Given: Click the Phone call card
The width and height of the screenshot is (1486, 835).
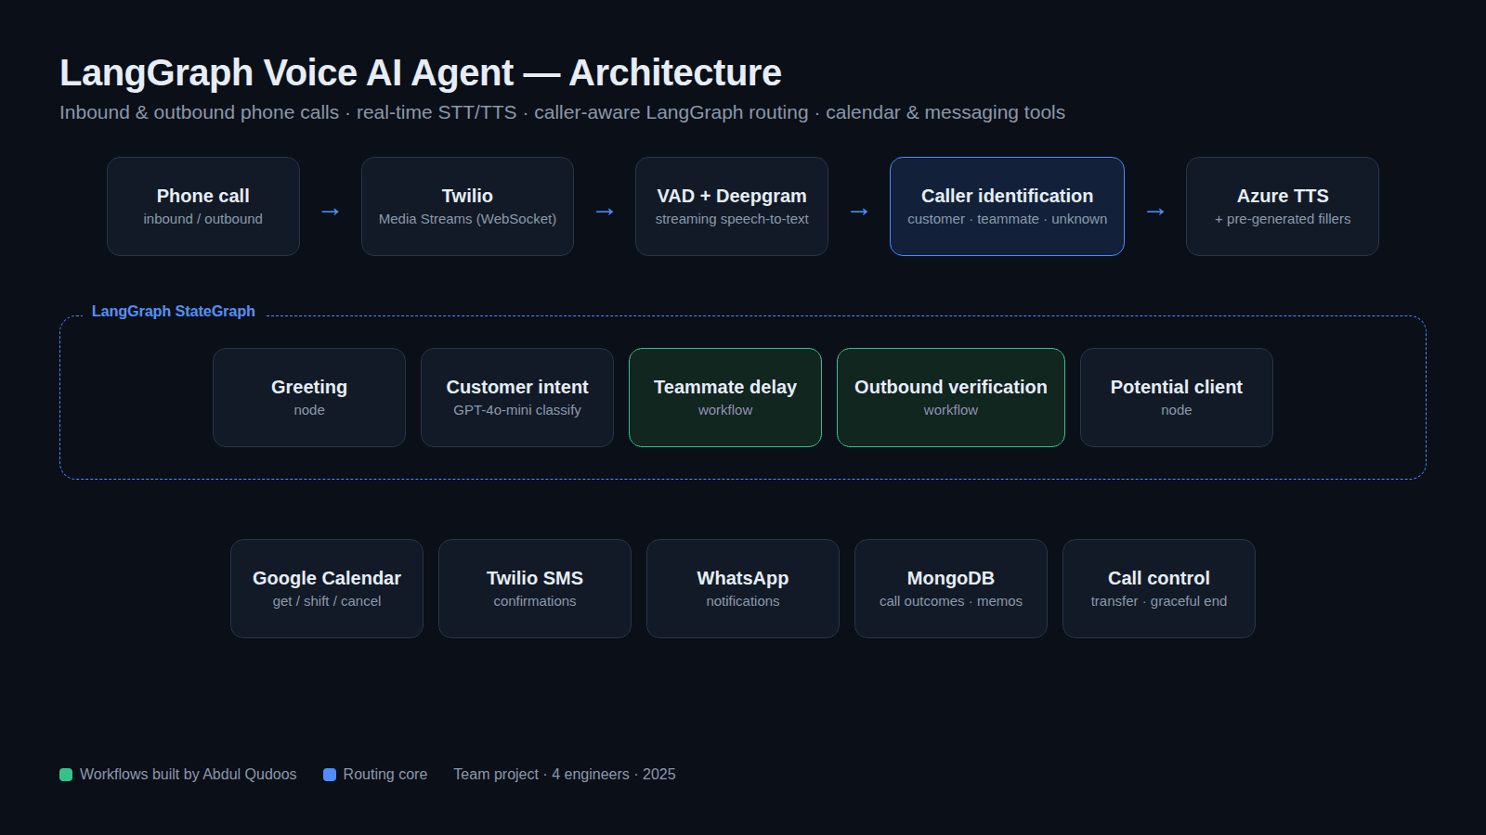Looking at the screenshot, I should click(202, 206).
